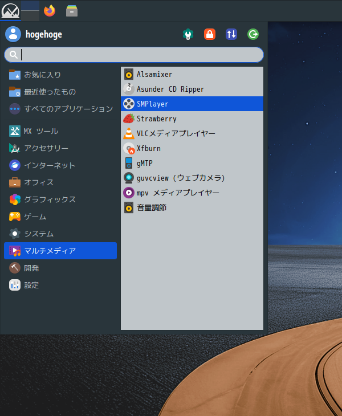Image resolution: width=342 pixels, height=416 pixels.
Task: Launch VLCメディアプレイヤー by its label
Action: tap(176, 133)
